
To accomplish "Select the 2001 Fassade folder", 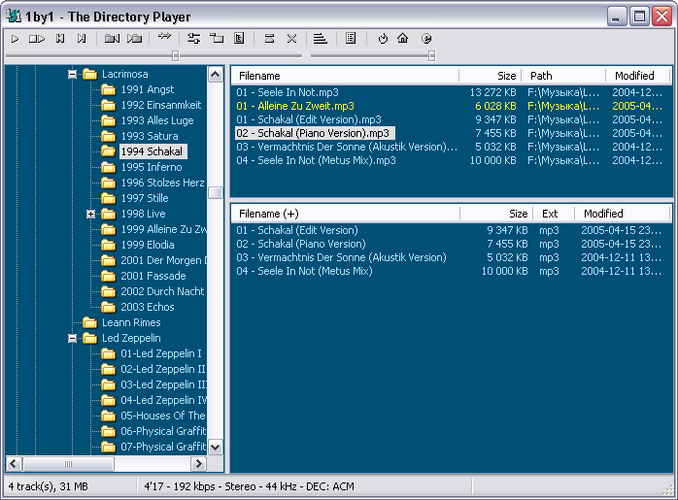I will tap(153, 276).
